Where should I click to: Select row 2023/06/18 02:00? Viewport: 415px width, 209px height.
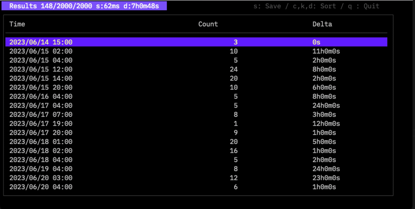(196, 151)
